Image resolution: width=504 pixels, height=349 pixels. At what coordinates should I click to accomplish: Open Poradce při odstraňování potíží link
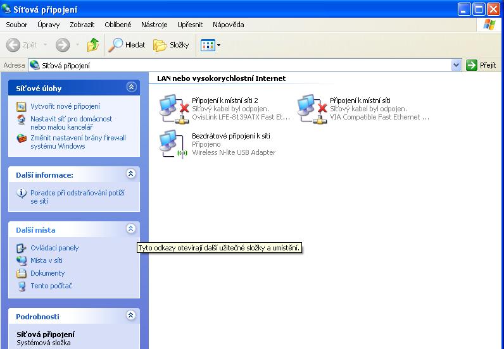[x=77, y=197]
